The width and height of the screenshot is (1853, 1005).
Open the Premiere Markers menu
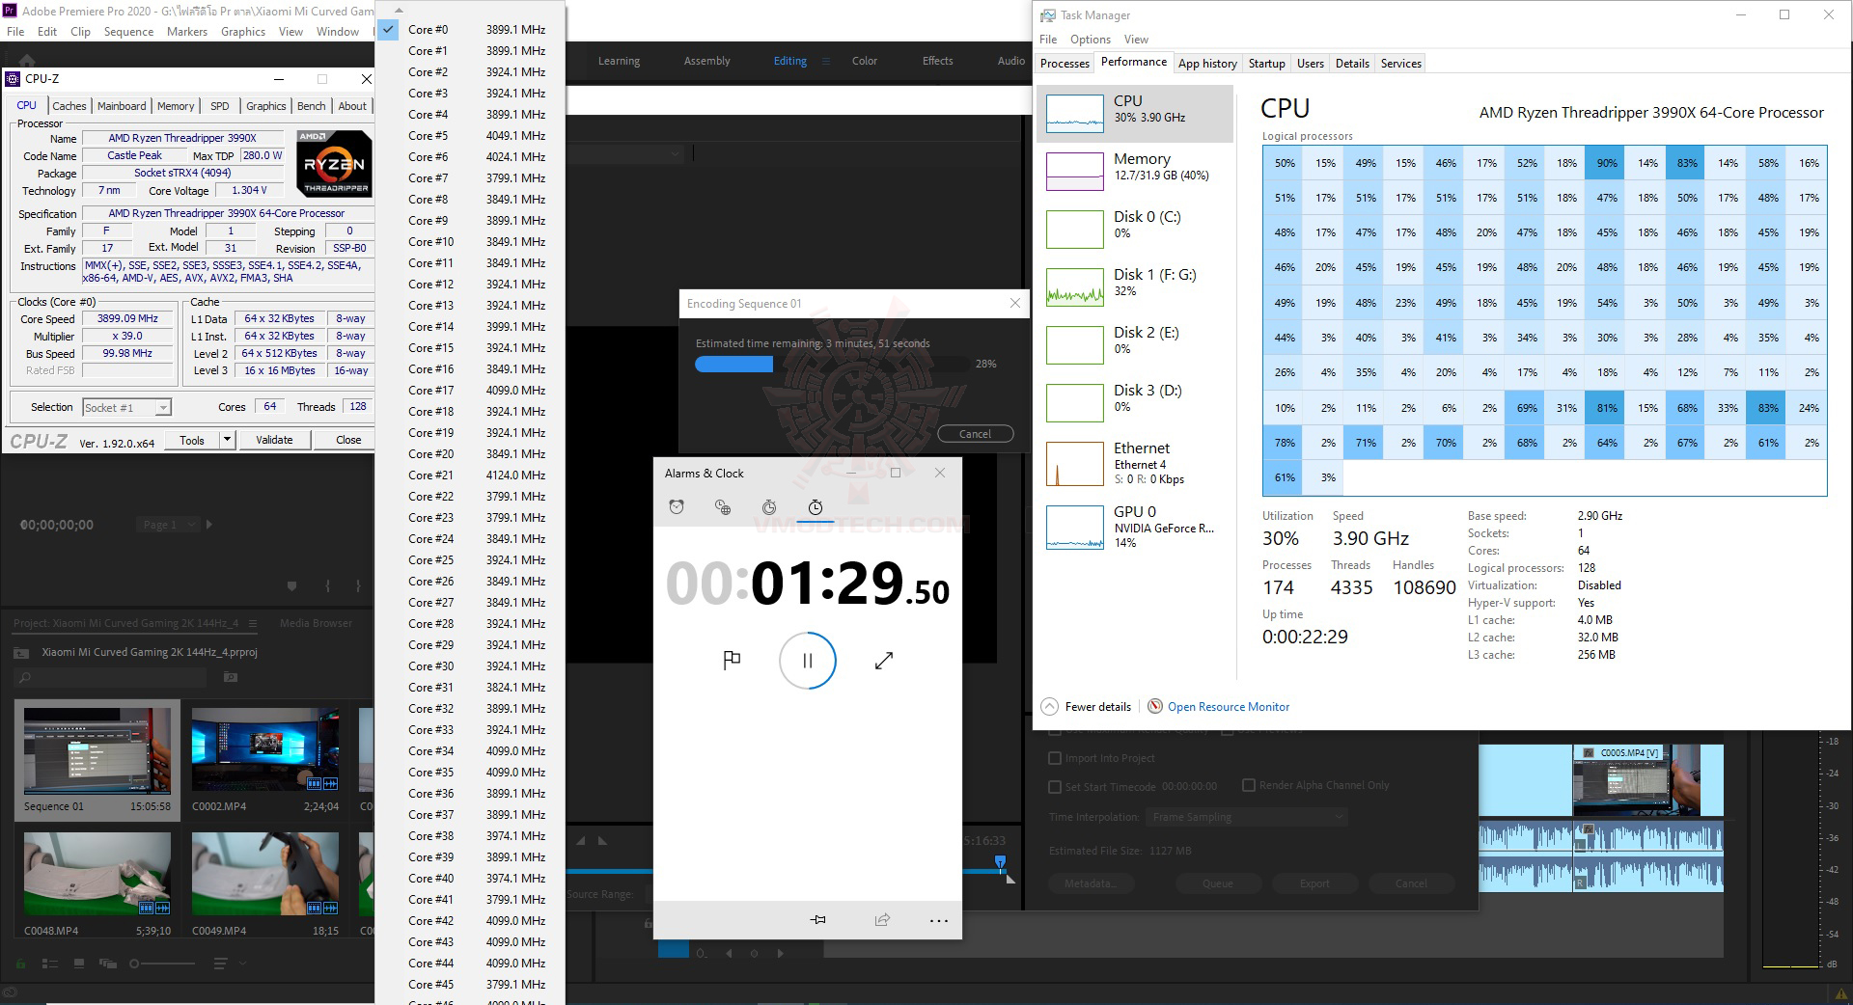click(x=186, y=32)
